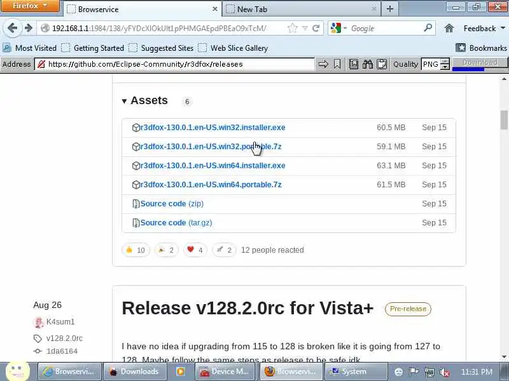Screen dimensions: 509x381
Task: Open the Browservice bookmarks list icon
Action: [354, 64]
